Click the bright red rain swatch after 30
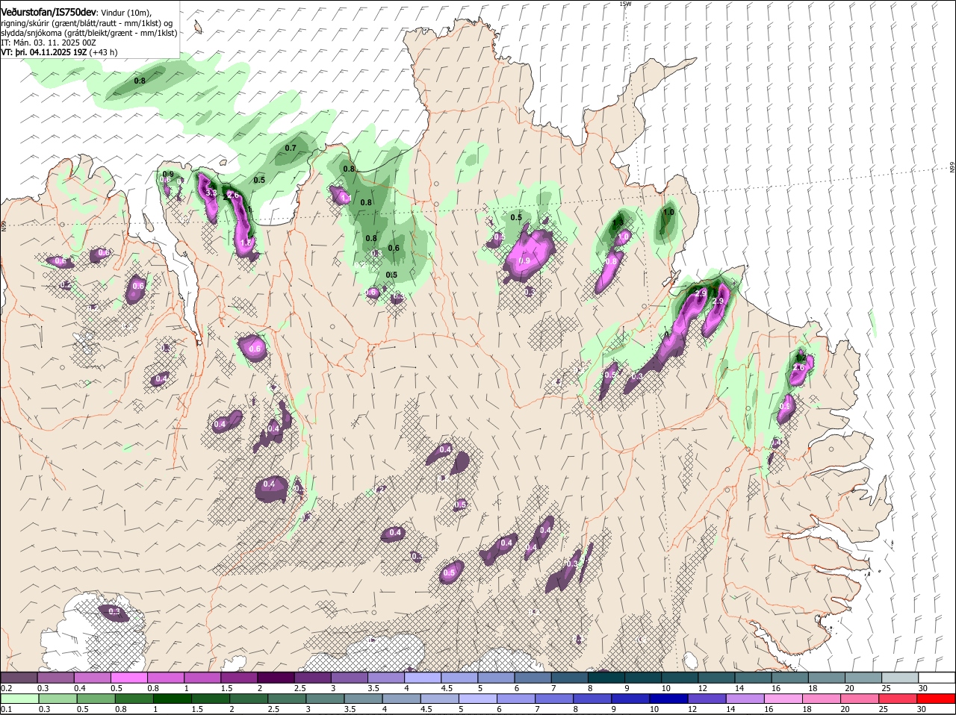956x715 pixels. point(936,699)
